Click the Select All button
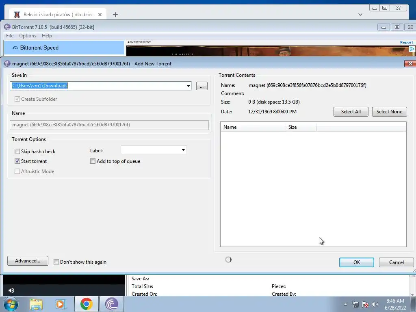The image size is (416, 312). click(351, 112)
